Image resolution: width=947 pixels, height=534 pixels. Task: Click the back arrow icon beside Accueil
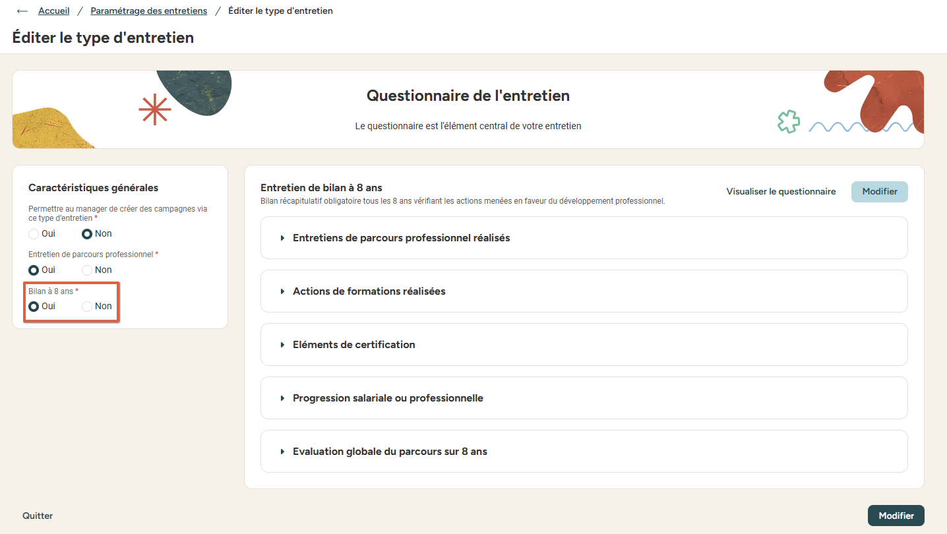pyautogui.click(x=22, y=11)
